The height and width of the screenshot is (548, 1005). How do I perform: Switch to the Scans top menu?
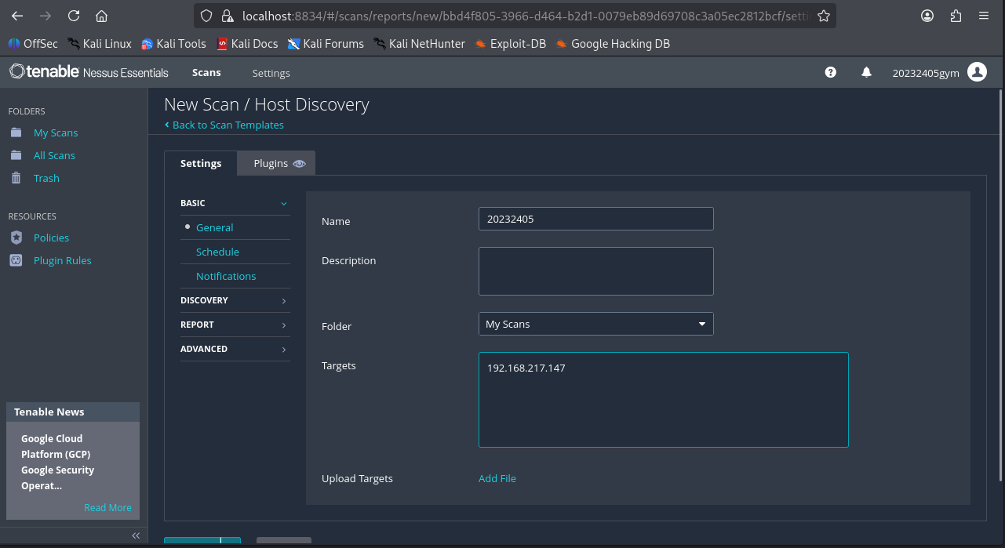206,72
